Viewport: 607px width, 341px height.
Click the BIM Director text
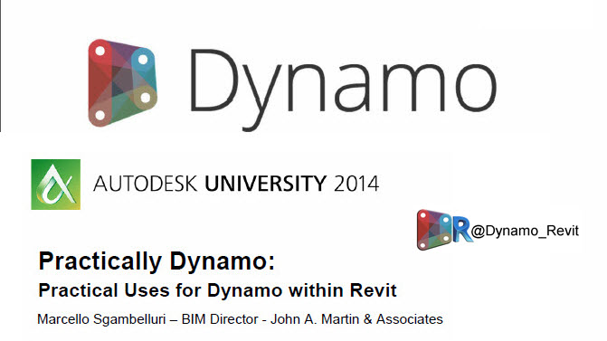point(220,319)
